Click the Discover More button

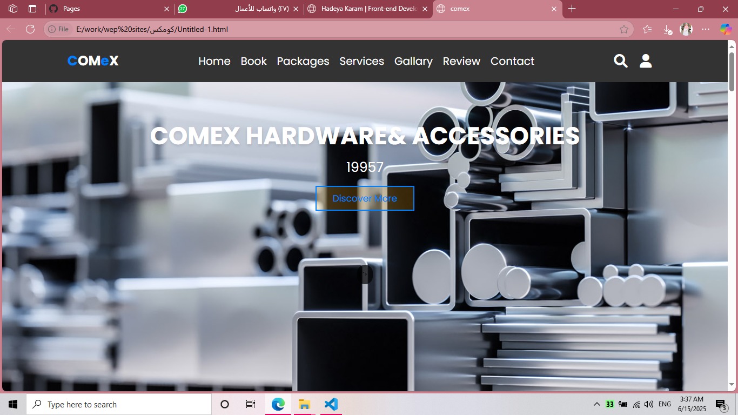[365, 198]
